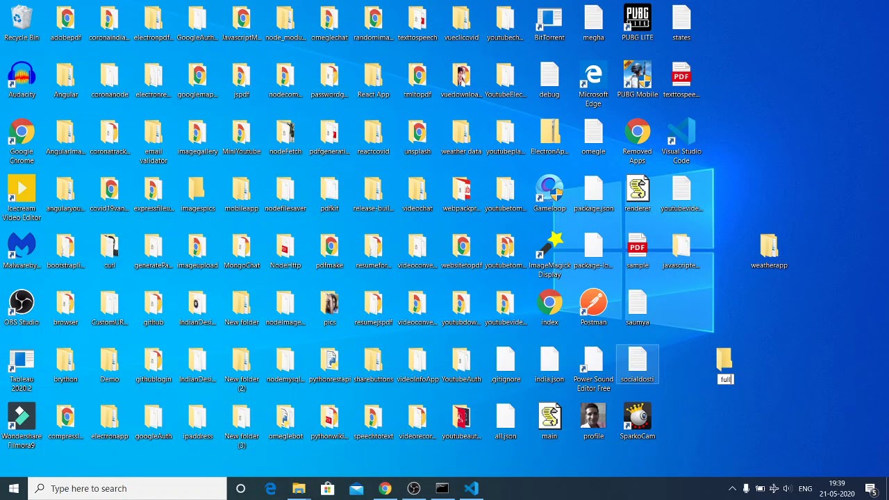Select the weatherapp folder
This screenshot has height=500, width=889.
tap(769, 247)
